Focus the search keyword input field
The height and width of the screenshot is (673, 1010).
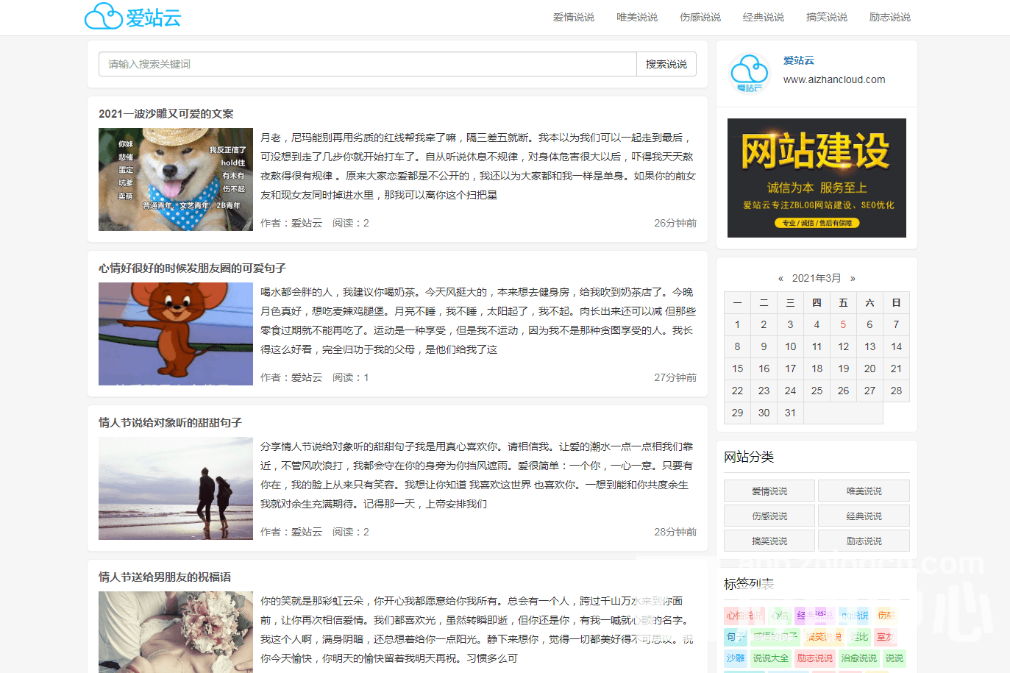[x=367, y=64]
